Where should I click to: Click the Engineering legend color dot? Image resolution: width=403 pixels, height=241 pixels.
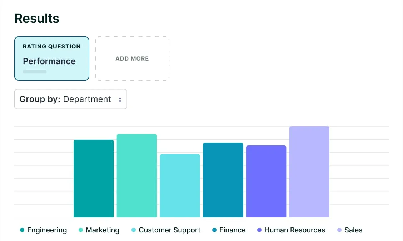(x=22, y=230)
